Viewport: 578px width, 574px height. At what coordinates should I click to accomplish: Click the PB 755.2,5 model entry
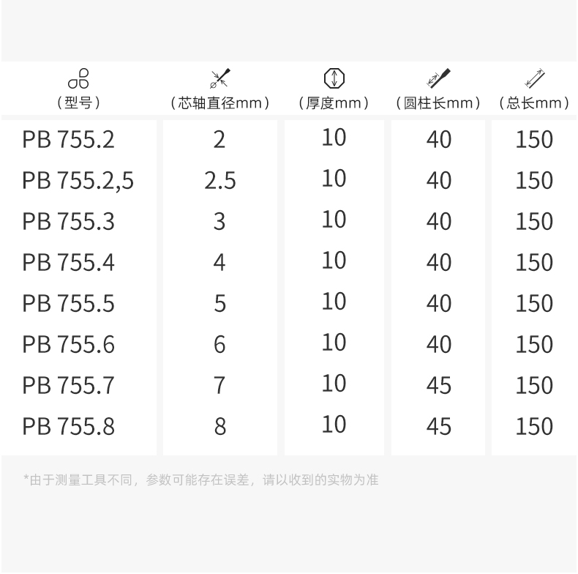coord(78,181)
